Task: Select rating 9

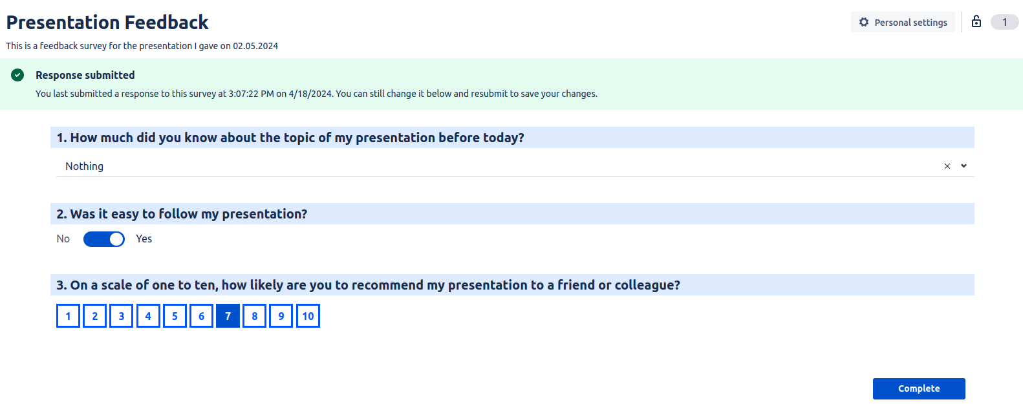Action: click(x=281, y=316)
